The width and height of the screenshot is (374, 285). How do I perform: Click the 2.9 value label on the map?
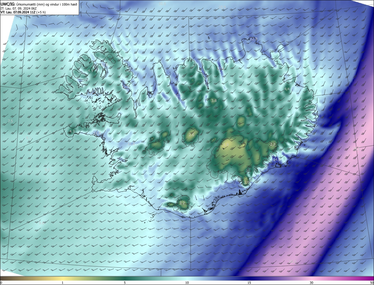[x=247, y=182]
